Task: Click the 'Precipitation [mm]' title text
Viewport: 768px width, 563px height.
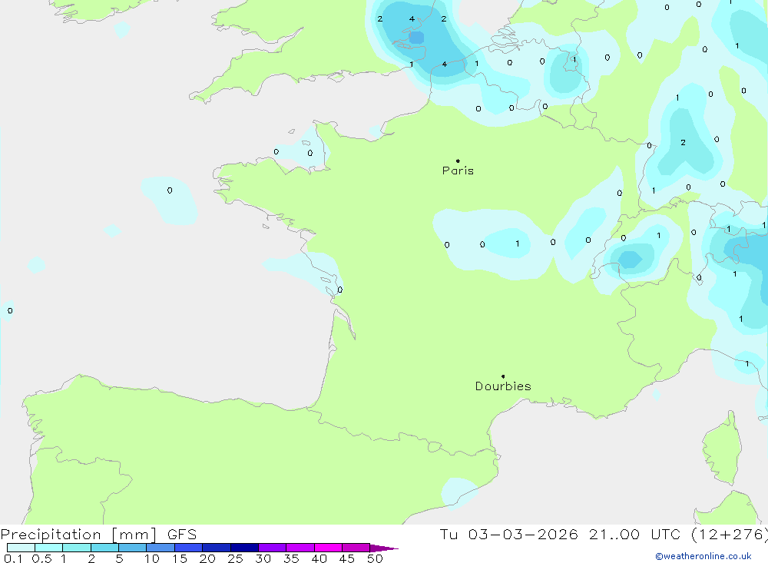Action: pos(78,534)
